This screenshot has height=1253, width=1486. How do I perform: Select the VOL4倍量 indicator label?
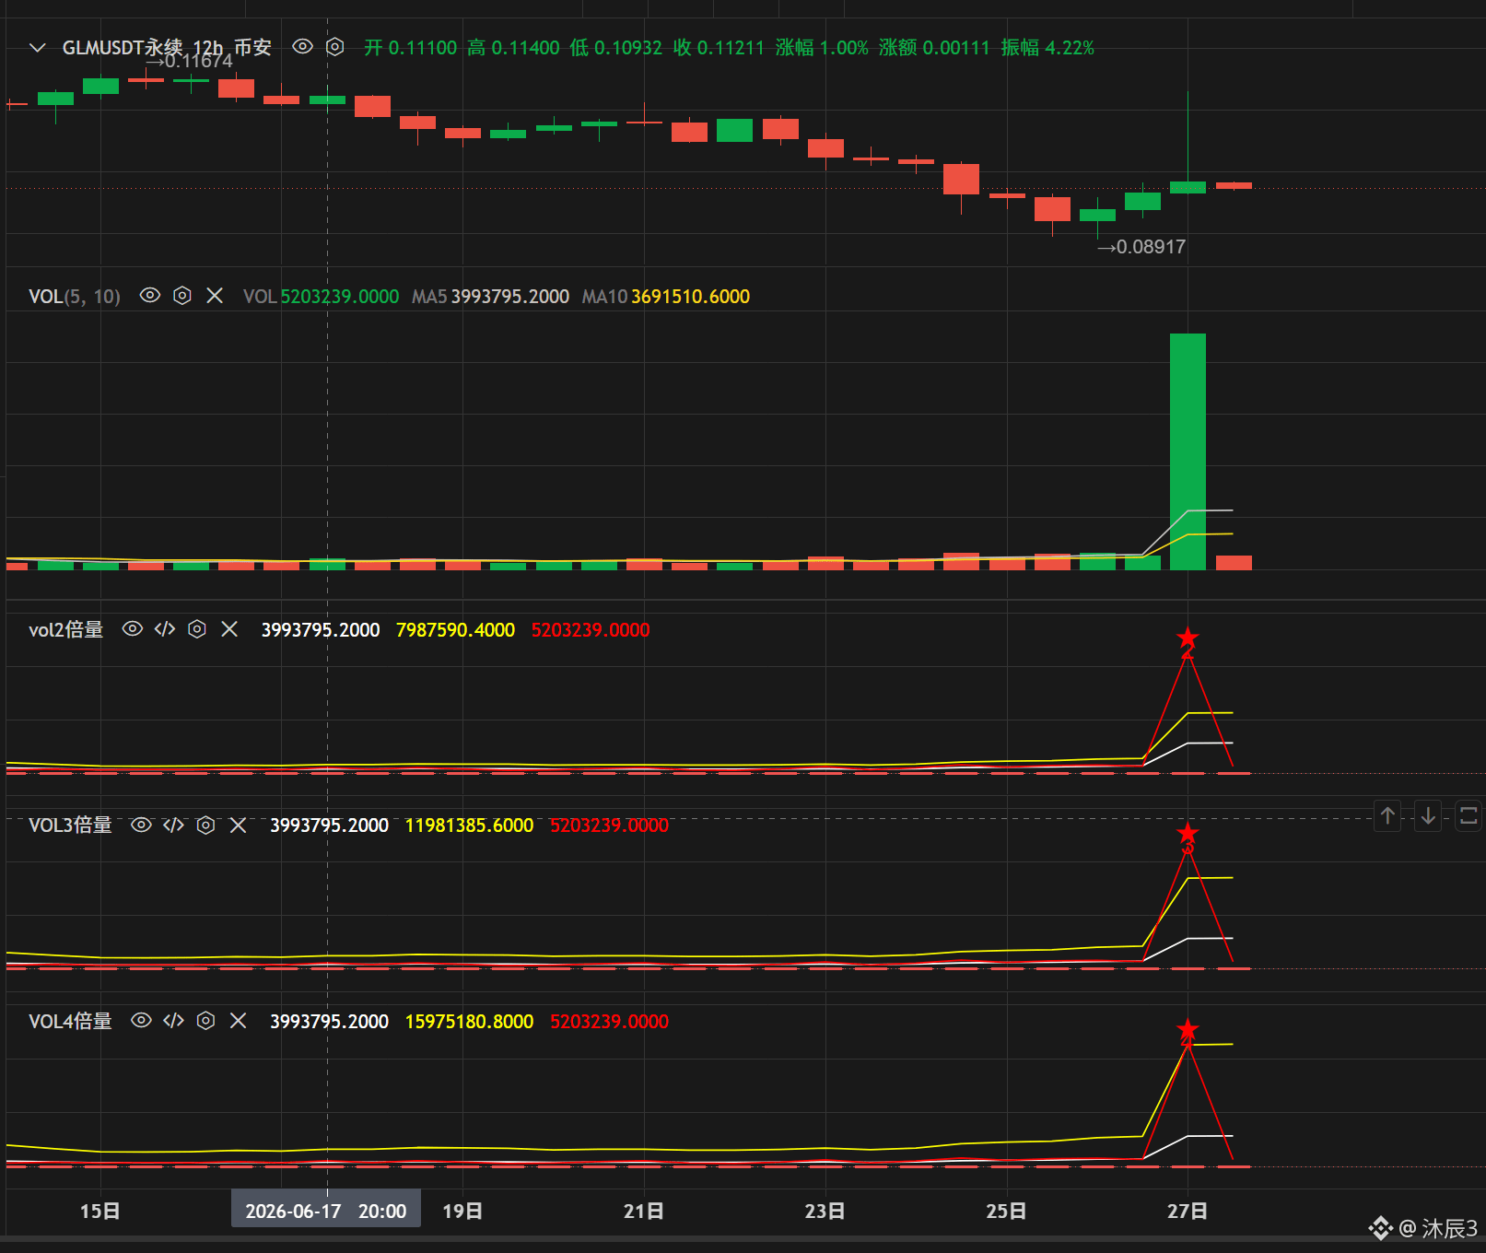point(71,1021)
